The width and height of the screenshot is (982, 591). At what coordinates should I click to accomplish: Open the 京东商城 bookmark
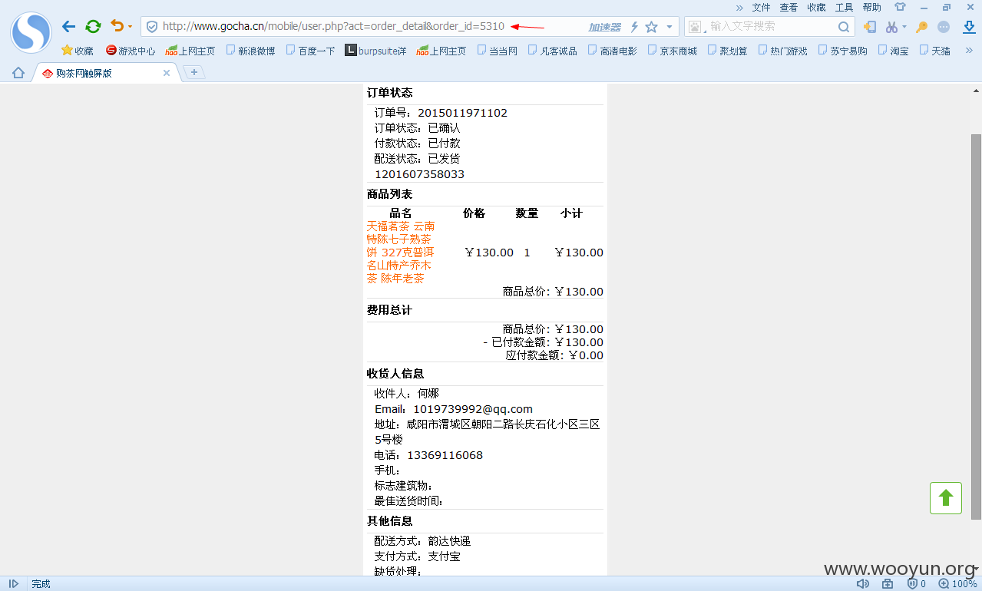(x=673, y=51)
